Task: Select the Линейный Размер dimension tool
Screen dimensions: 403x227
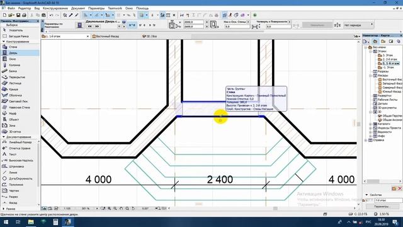Action: pyautogui.click(x=20, y=142)
